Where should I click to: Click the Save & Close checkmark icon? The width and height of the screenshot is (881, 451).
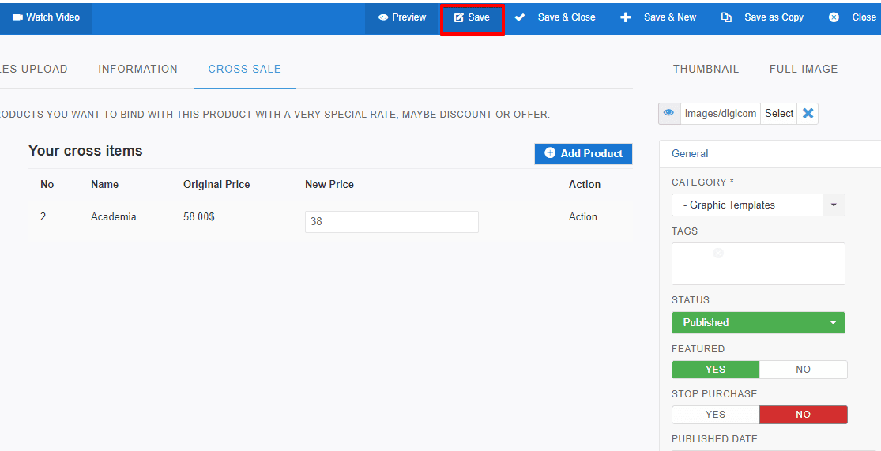point(520,17)
